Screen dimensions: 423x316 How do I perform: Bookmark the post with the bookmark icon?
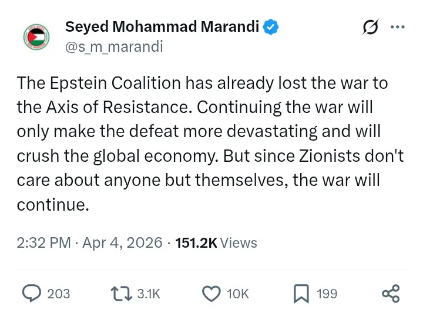pos(301,294)
